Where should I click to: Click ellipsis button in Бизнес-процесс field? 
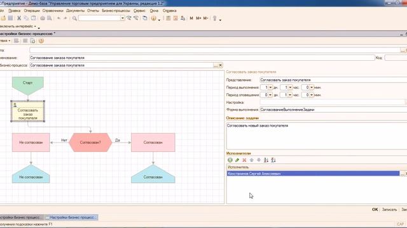(x=216, y=65)
